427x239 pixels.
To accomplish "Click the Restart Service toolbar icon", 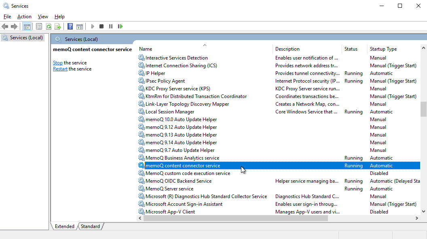I will [120, 26].
